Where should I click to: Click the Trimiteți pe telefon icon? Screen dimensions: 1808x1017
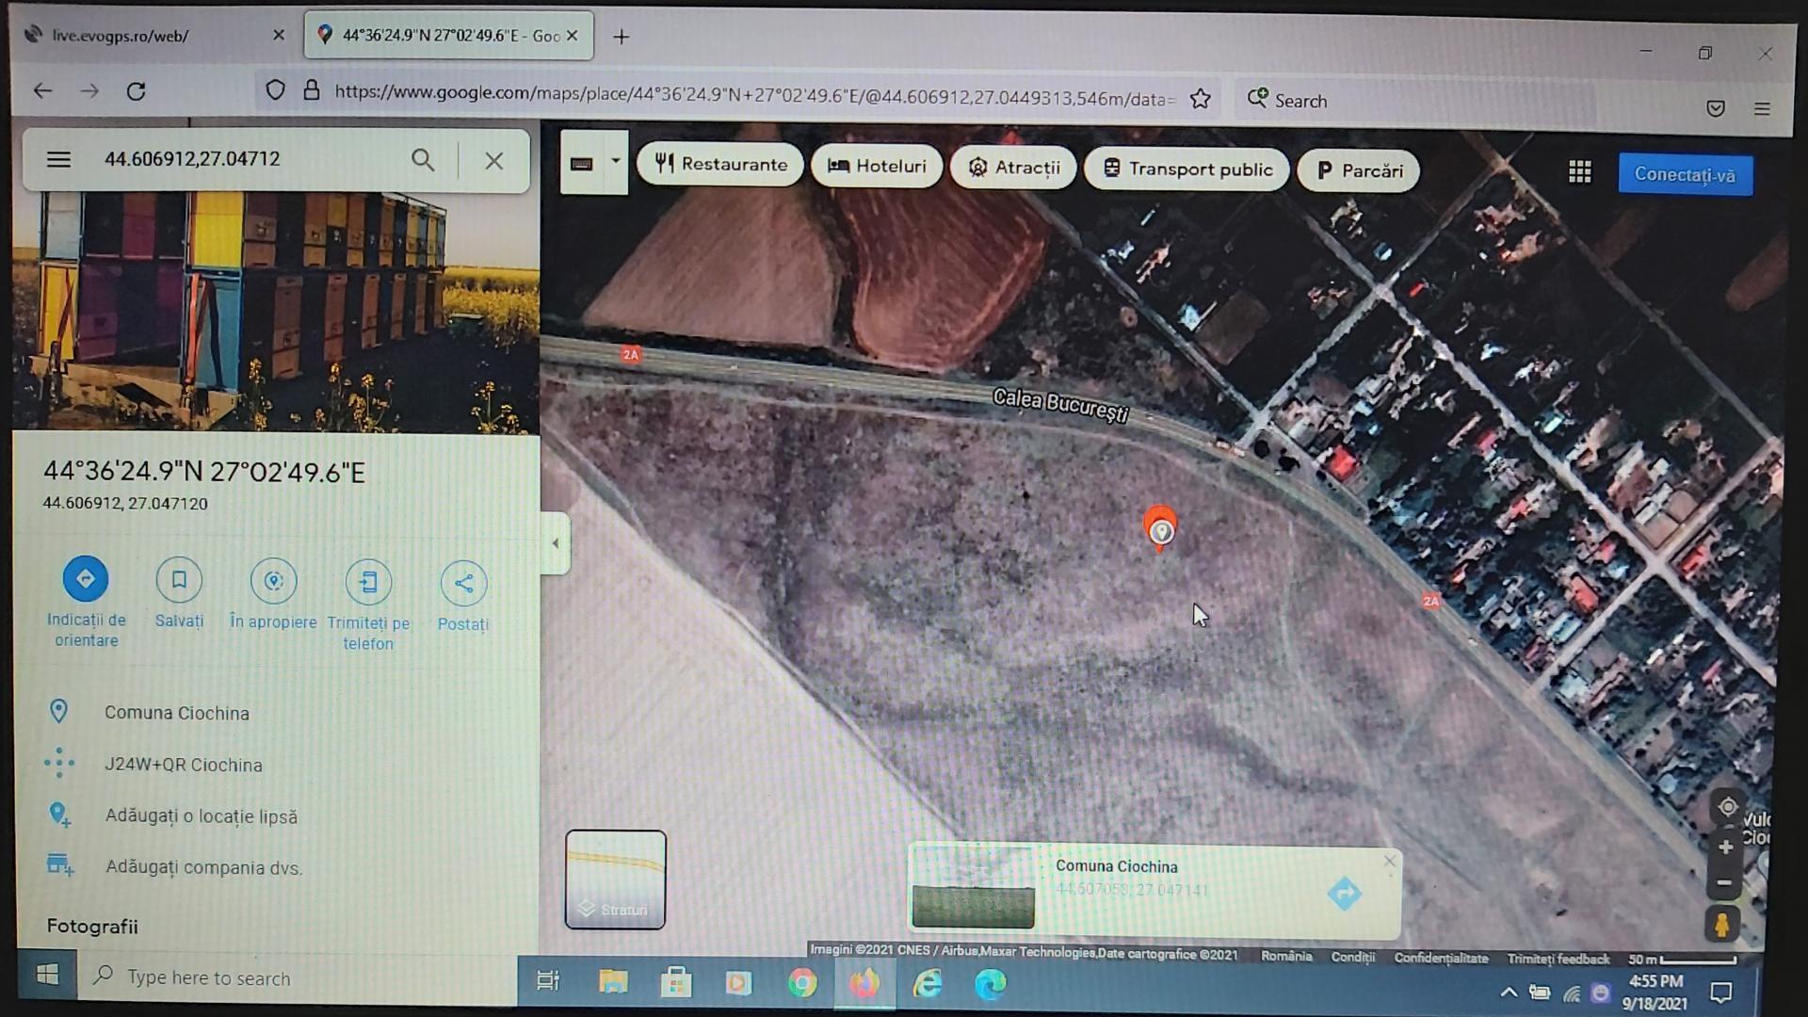(368, 583)
